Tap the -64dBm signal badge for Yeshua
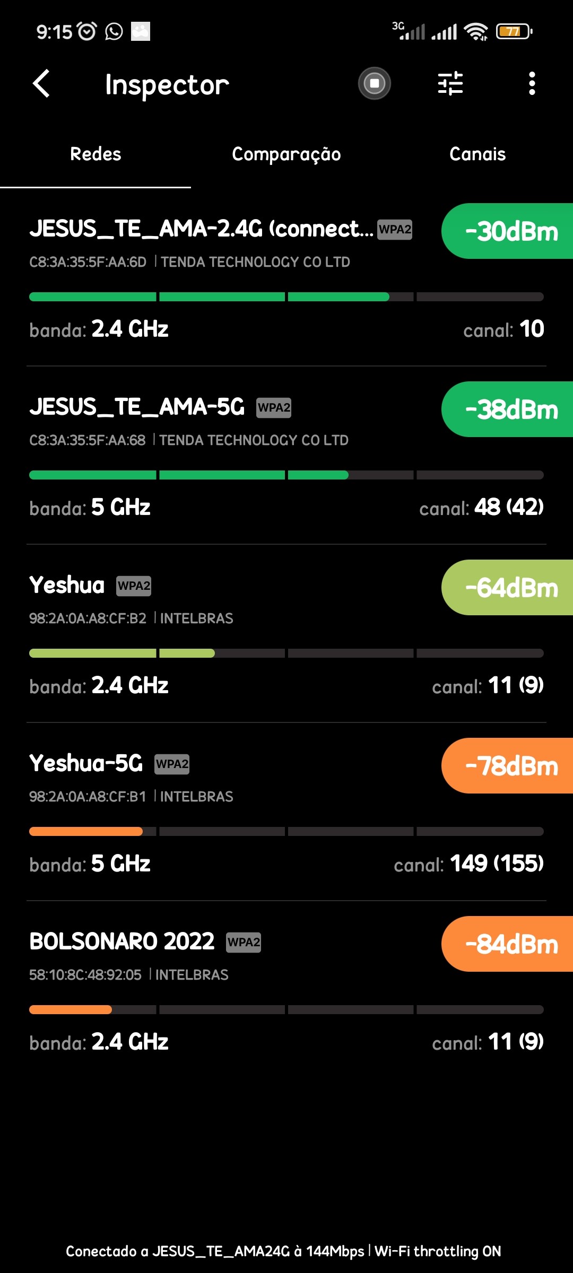 [507, 588]
